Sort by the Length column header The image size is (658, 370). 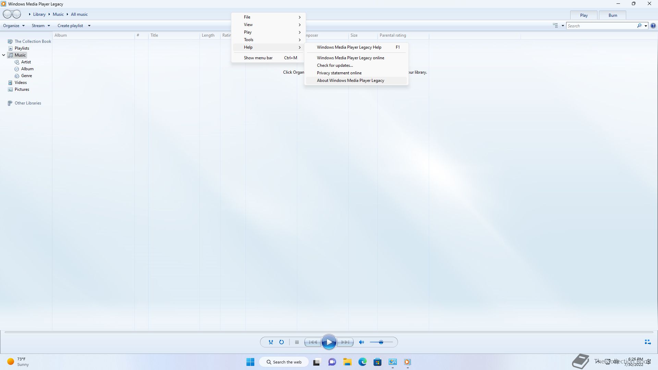coord(210,35)
